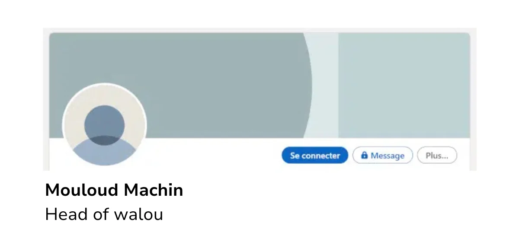Open the locked Message button
Image resolution: width=519 pixels, height=245 pixels.
[383, 156]
